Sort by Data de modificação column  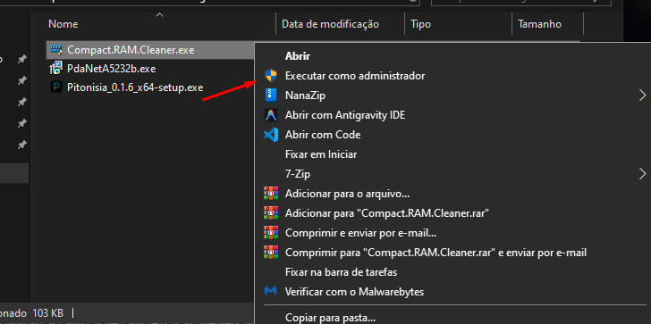(331, 24)
